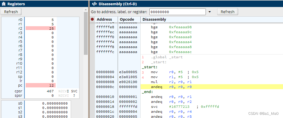Click the cpsr NZCVI flags
Image resolution: width=283 pixels, height=118 pixels.
pyautogui.click(x=63, y=91)
